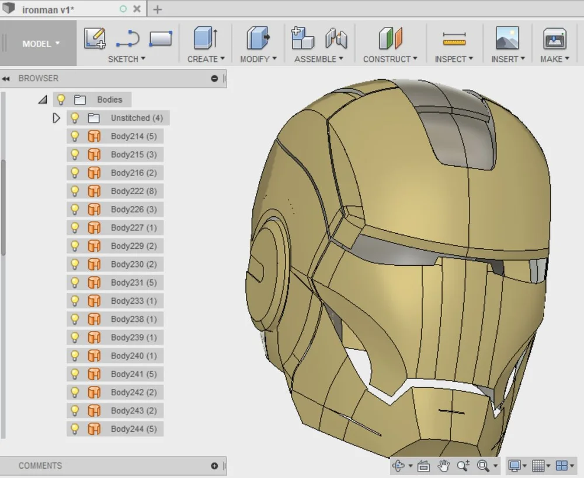The width and height of the screenshot is (584, 478).
Task: Click the Orbit navigation icon
Action: point(399,465)
